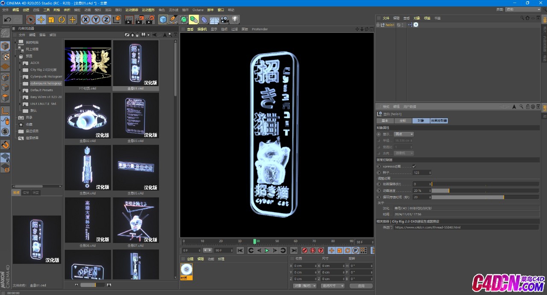Viewport: 547px width, 295px height.
Task: Toggle the xpresso animation checkbox
Action: [x=414, y=166]
